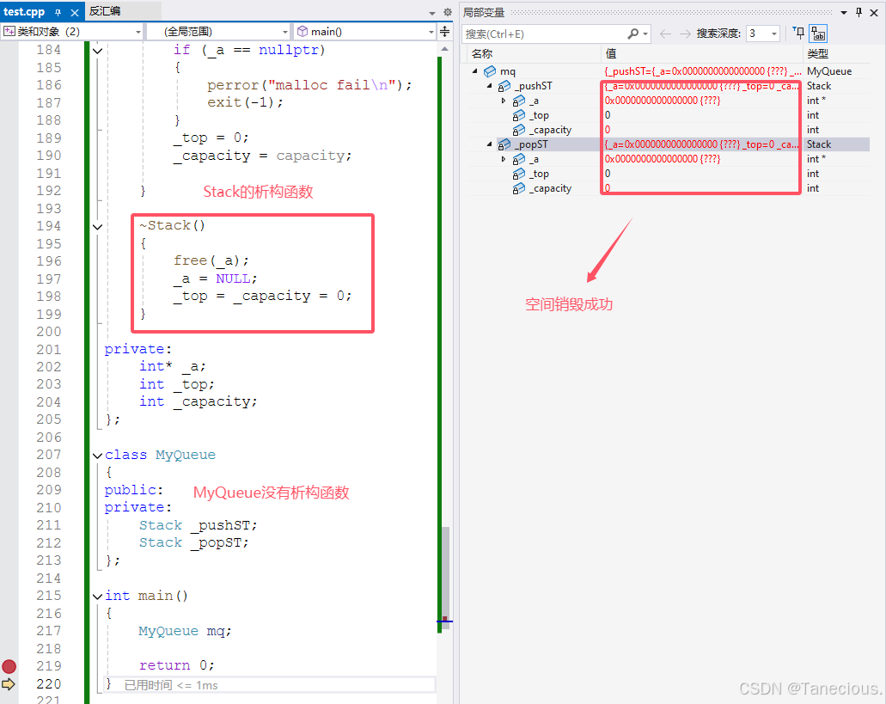Collapse the mq variable node
886x704 pixels.
pos(475,71)
